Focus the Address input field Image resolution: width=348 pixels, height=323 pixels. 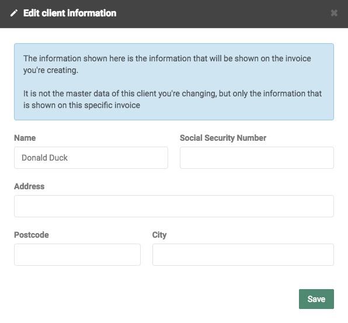point(174,206)
